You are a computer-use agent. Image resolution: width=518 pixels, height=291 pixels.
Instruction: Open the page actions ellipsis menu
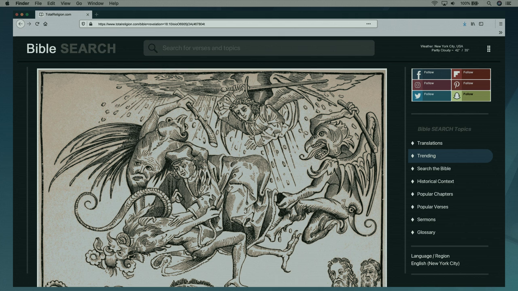tap(368, 24)
